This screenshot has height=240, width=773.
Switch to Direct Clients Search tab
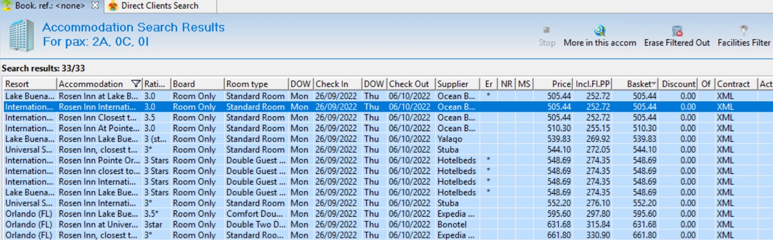tap(153, 6)
